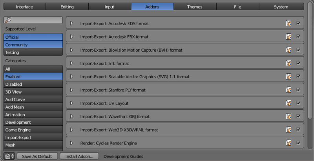Screen dimensions: 314x161
Task: Uncheck the BioVision Motion Capture (BVH) addon
Action: click(298, 50)
